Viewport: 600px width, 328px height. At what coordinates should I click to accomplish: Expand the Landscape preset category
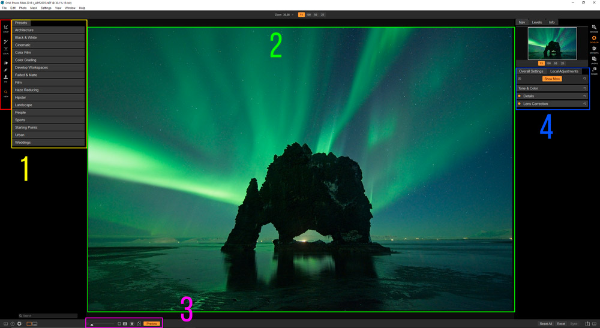click(49, 105)
